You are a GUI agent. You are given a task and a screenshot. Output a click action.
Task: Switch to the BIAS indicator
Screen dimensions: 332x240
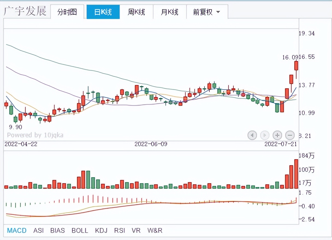pyautogui.click(x=58, y=230)
